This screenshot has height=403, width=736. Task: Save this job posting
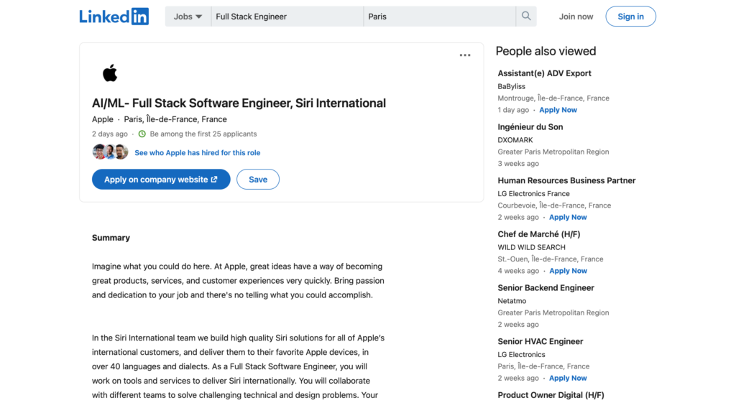(x=258, y=179)
